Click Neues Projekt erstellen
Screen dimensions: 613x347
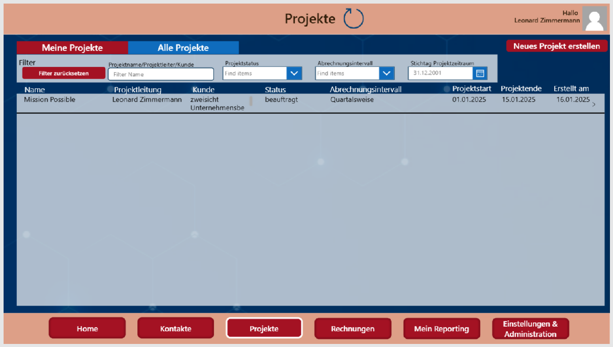click(557, 45)
